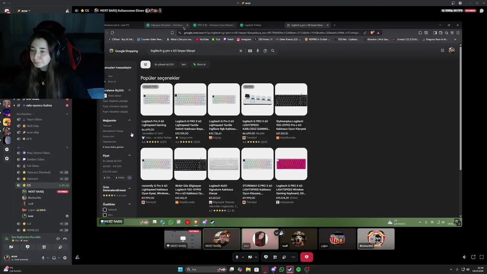
Task: Join Gizli Oda voice channel
Action: (x=42, y=126)
